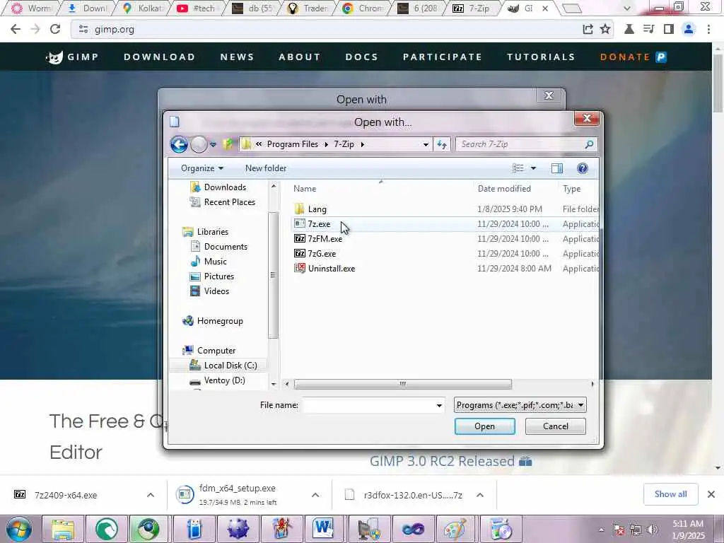Click the Forward arrow in the file dialog
724x543 pixels.
(199, 144)
